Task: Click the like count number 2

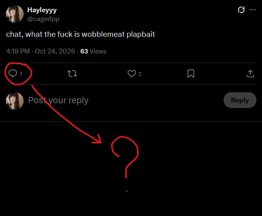Action: tap(140, 74)
